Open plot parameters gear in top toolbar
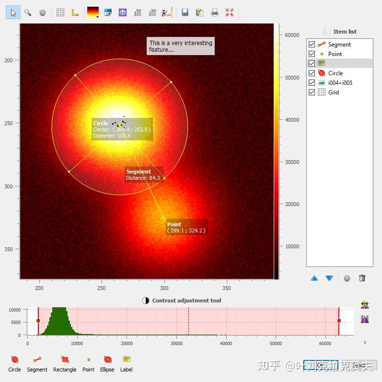 click(43, 12)
